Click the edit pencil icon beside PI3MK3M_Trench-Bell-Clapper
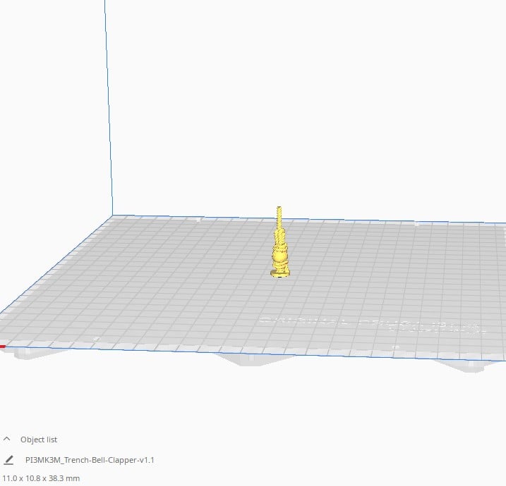Screen dimensions: 506x486 (8, 460)
